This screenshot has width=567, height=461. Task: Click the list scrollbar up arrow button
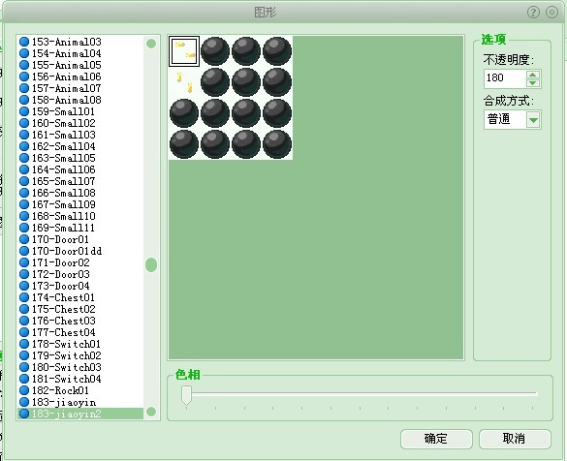(151, 44)
